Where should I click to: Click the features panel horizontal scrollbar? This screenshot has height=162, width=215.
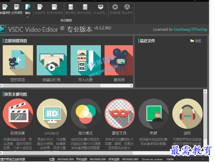pos(68,153)
